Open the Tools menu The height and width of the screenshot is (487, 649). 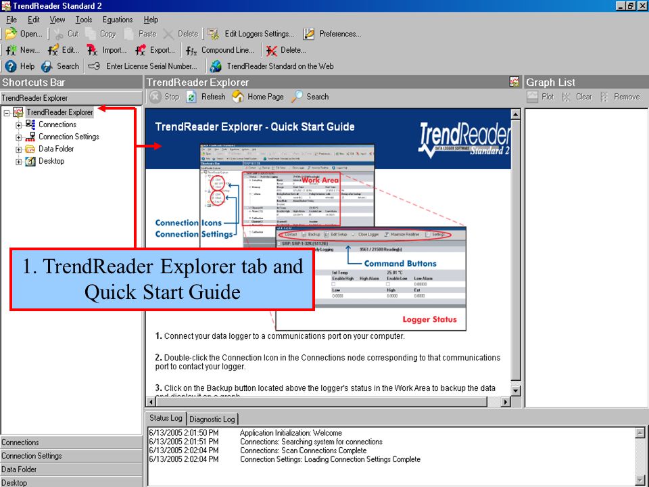84,20
